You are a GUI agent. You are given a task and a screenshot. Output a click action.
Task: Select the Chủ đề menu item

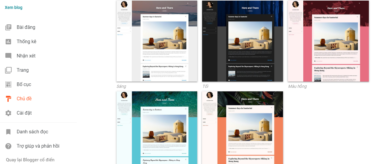click(24, 99)
